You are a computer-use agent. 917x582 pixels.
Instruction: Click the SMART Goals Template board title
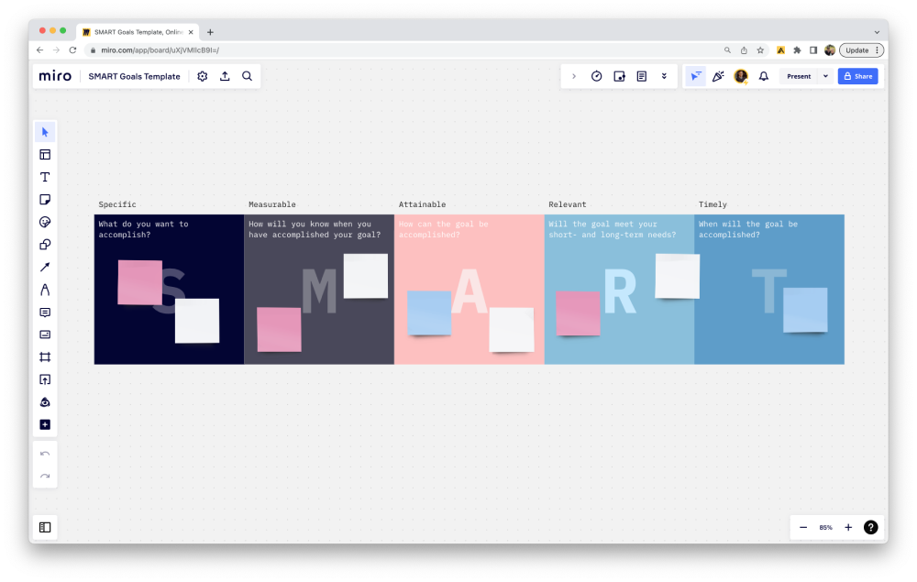pos(135,77)
